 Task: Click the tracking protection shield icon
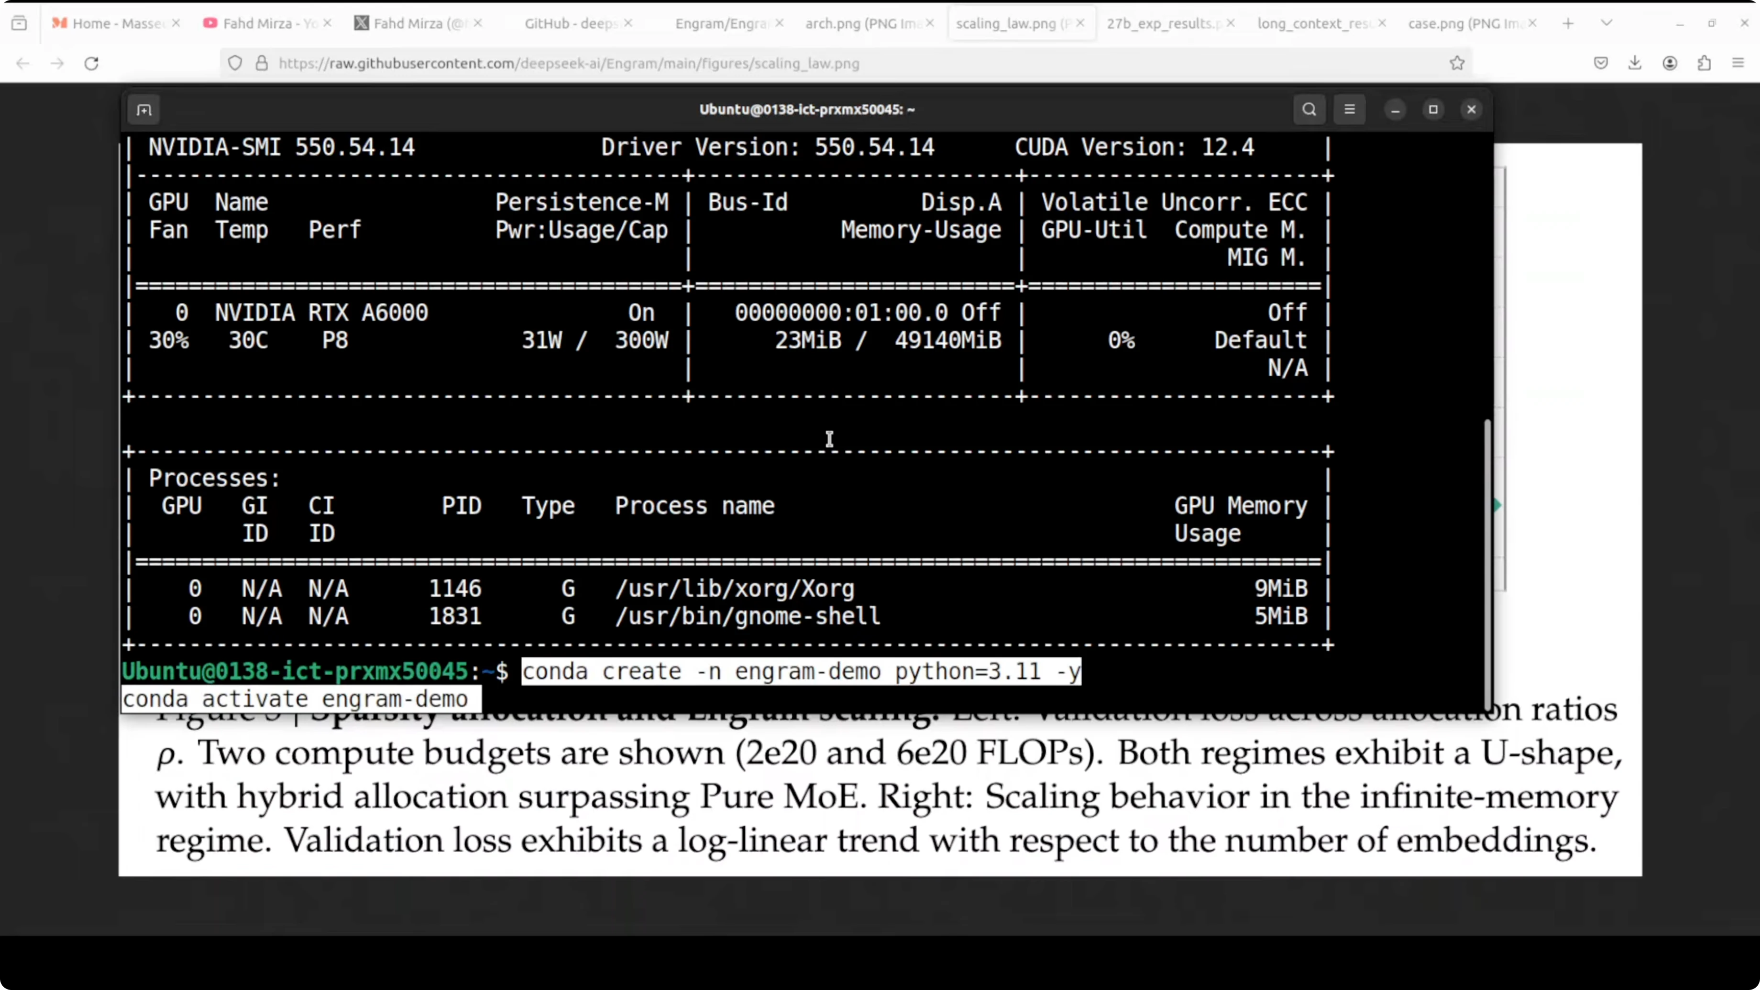235,64
